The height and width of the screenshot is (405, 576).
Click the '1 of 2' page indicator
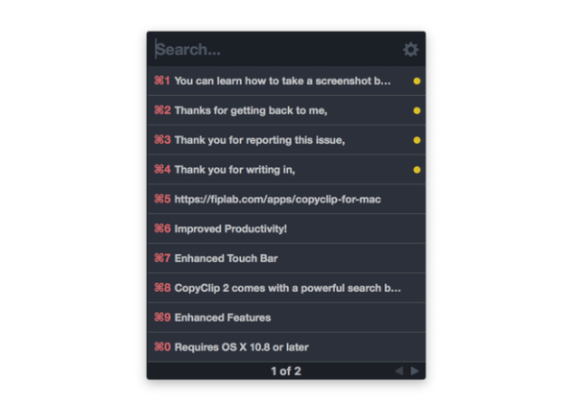(x=286, y=371)
